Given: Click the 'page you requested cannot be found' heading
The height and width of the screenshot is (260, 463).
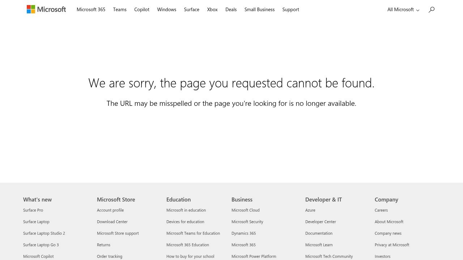Looking at the screenshot, I should pyautogui.click(x=231, y=83).
